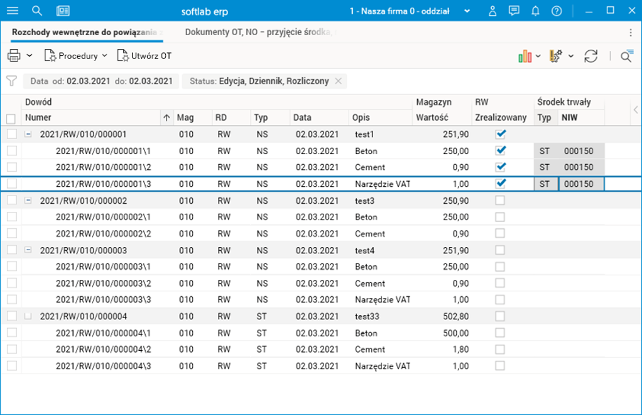
Task: Open the user profile icon
Action: point(492,11)
